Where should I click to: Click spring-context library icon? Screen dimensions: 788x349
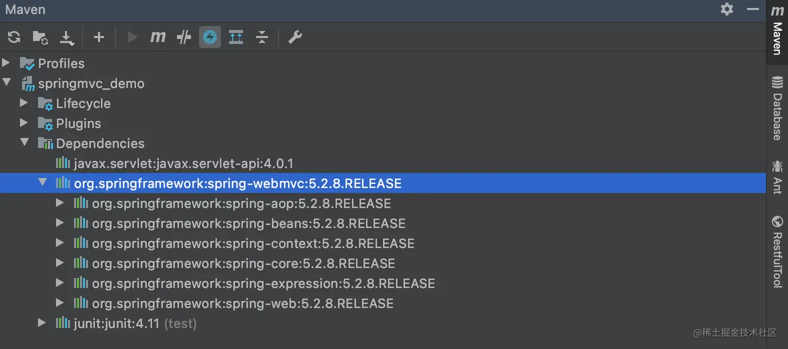[x=81, y=243]
